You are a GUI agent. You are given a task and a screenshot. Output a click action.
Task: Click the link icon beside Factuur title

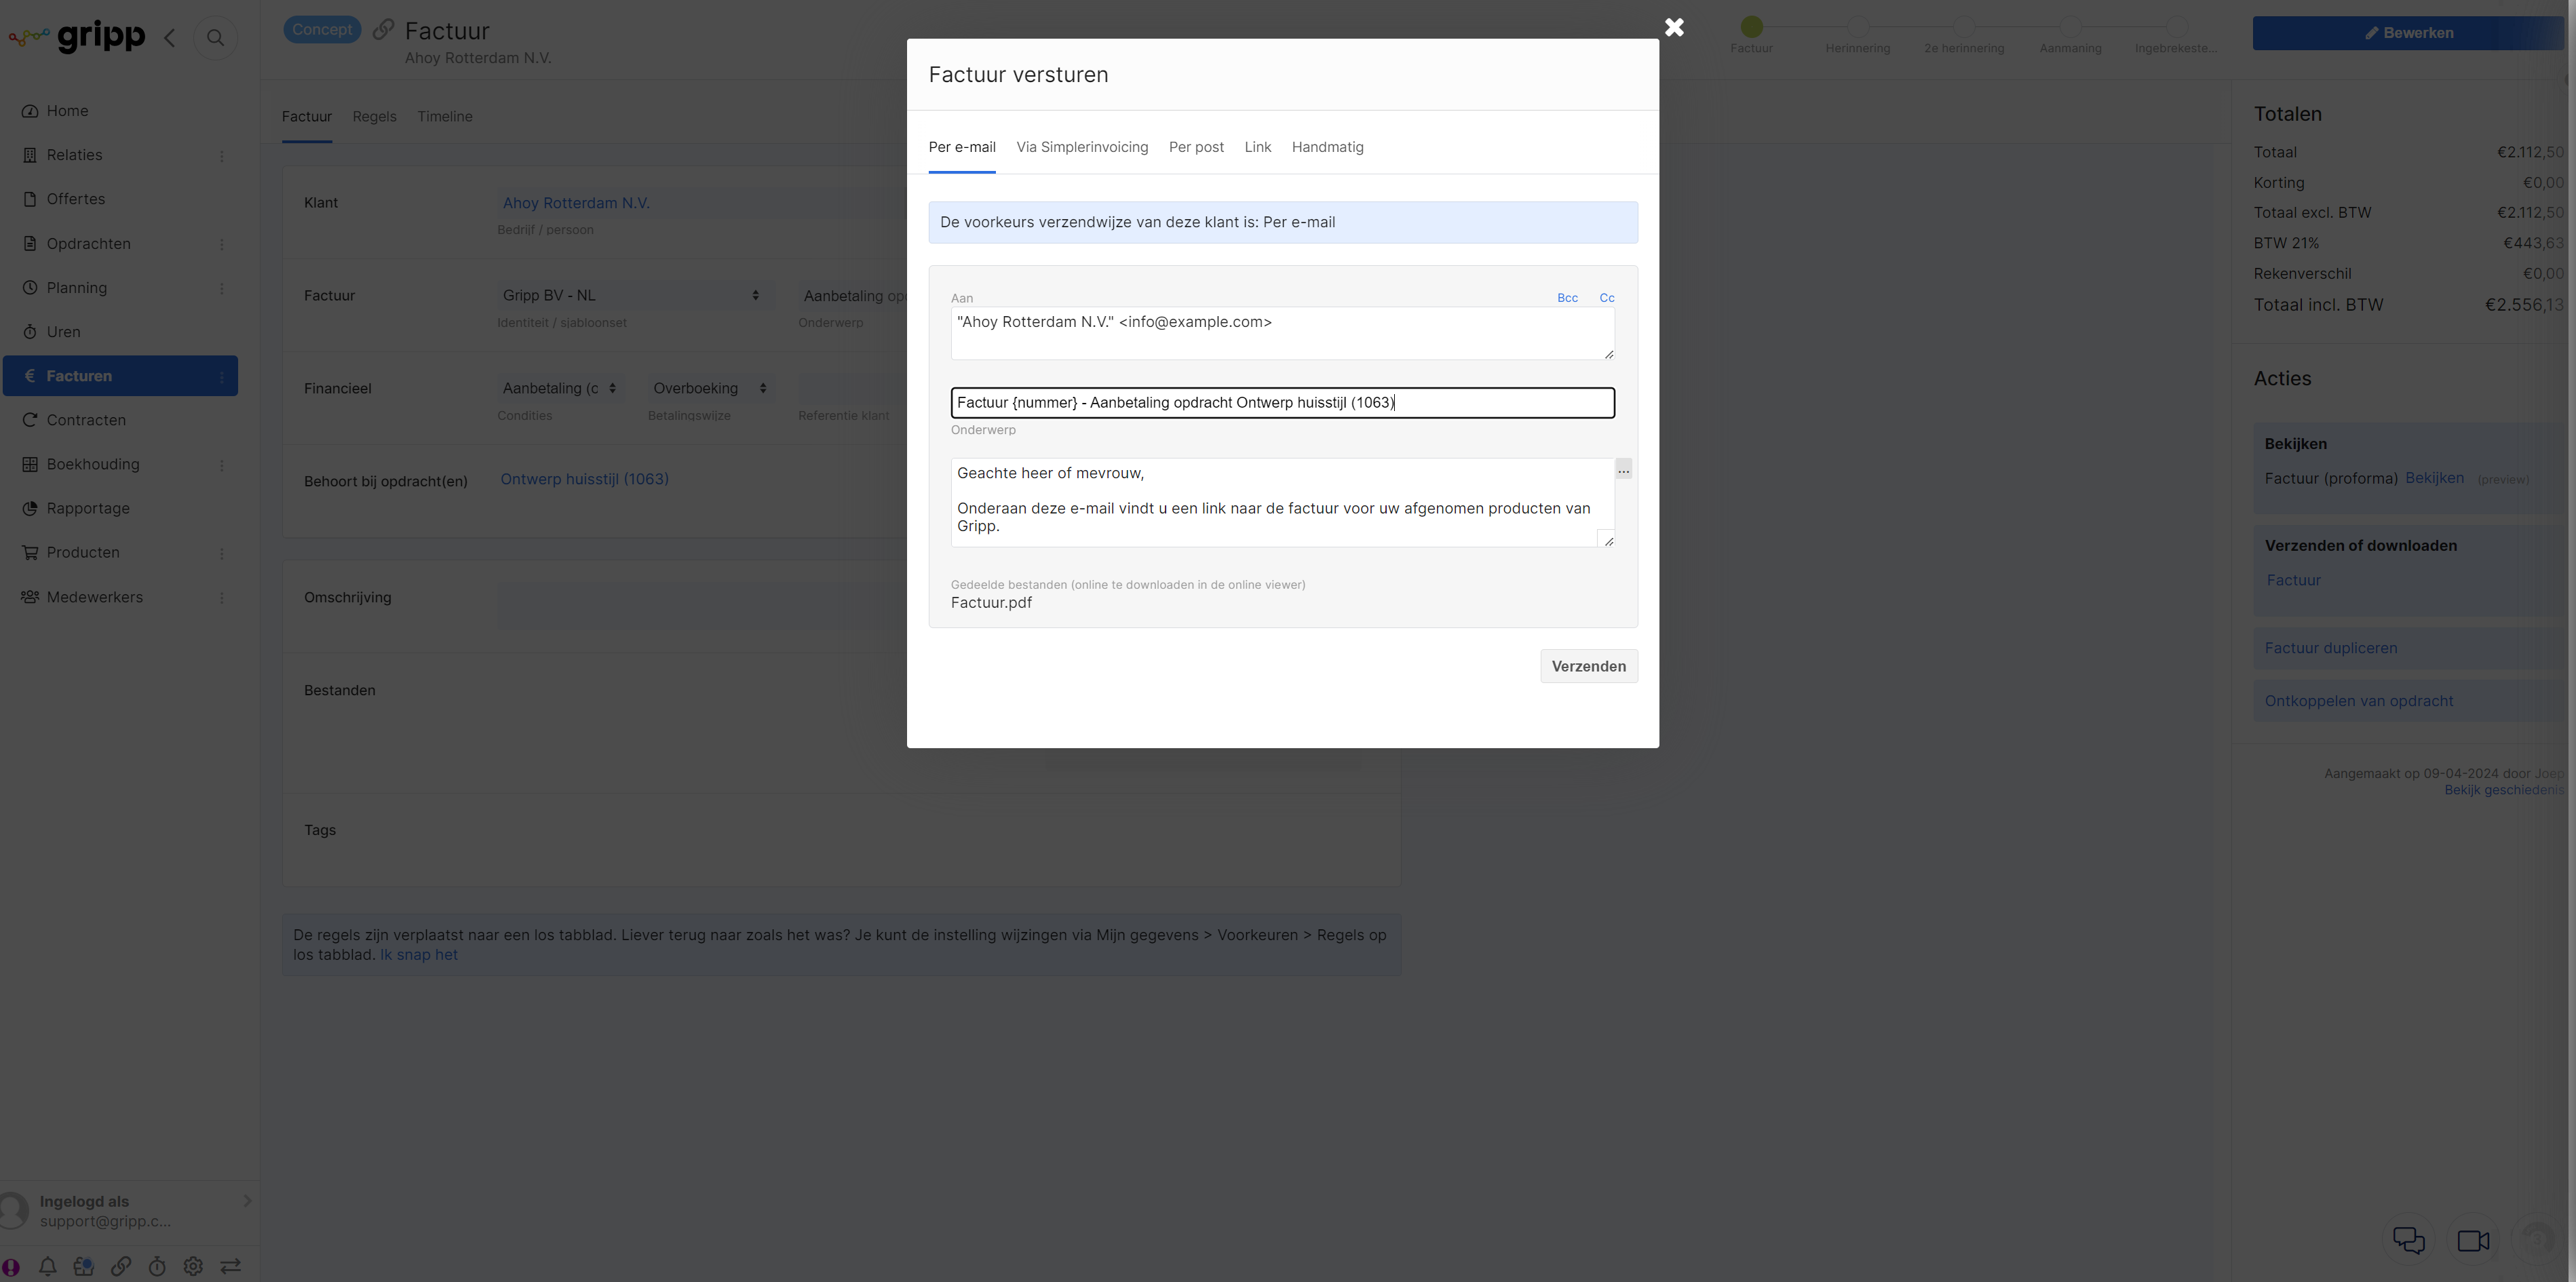[x=383, y=29]
